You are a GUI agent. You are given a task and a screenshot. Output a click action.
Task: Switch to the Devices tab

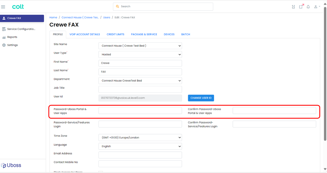coord(169,34)
